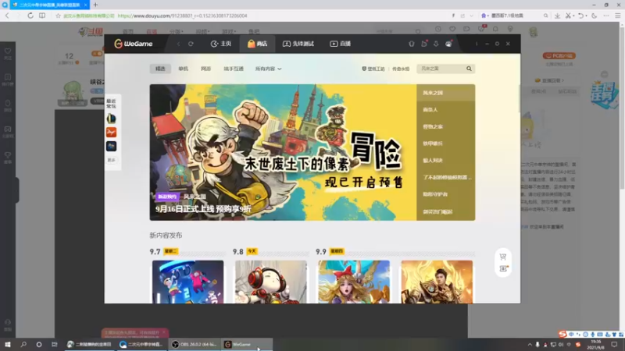Open browser download icon in toolbar
625x351 pixels.
(x=557, y=16)
